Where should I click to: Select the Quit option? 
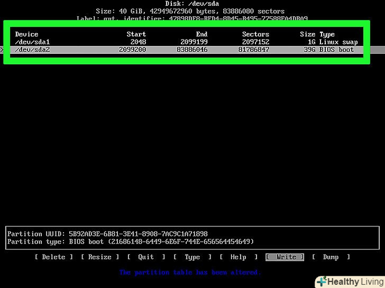pyautogui.click(x=145, y=257)
